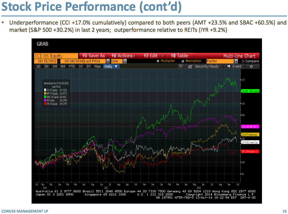The image size is (288, 214).
Task: Switch to the YTD time range
Action: pyautogui.click(x=71, y=66)
